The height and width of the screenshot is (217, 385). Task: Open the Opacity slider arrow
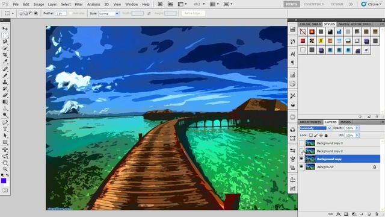point(357,128)
